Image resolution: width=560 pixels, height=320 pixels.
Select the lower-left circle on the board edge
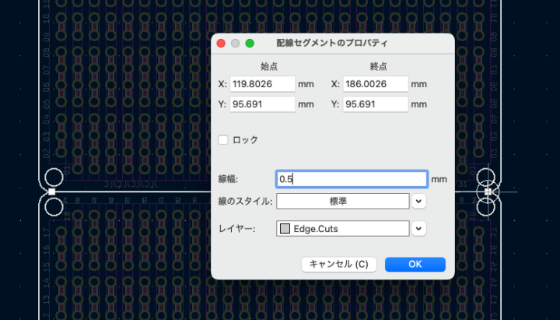coord(54,206)
